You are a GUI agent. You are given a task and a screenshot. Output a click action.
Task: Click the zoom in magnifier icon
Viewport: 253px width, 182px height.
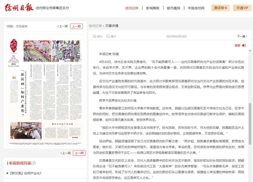(x=95, y=36)
